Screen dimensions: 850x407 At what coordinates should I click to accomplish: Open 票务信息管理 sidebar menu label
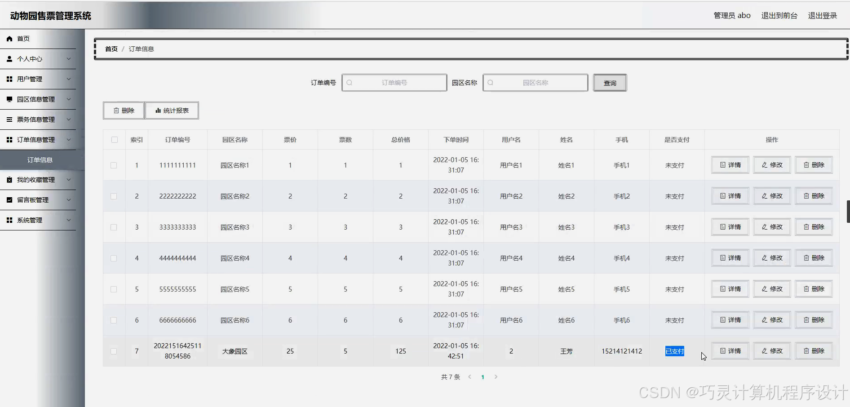pos(36,119)
